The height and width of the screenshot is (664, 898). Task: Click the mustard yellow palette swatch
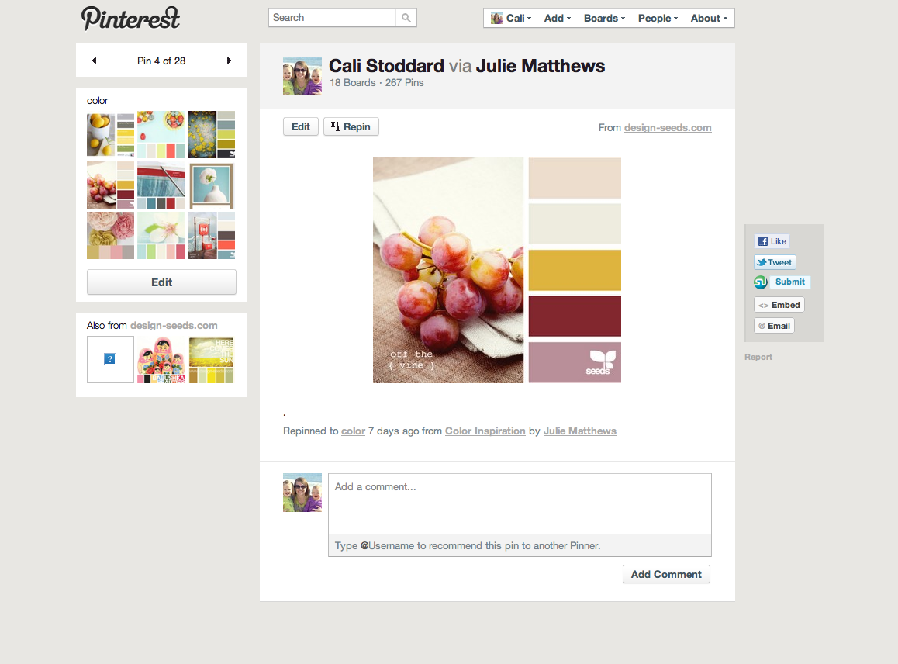575,271
